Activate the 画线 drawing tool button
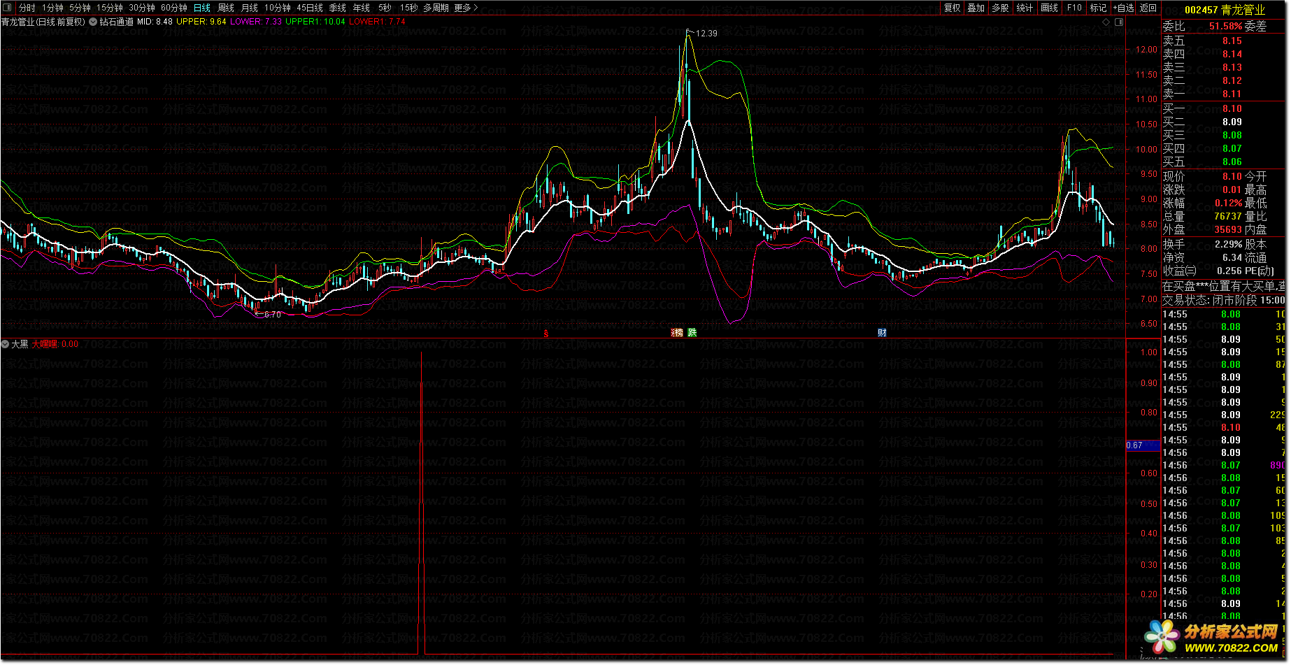 (x=1050, y=8)
